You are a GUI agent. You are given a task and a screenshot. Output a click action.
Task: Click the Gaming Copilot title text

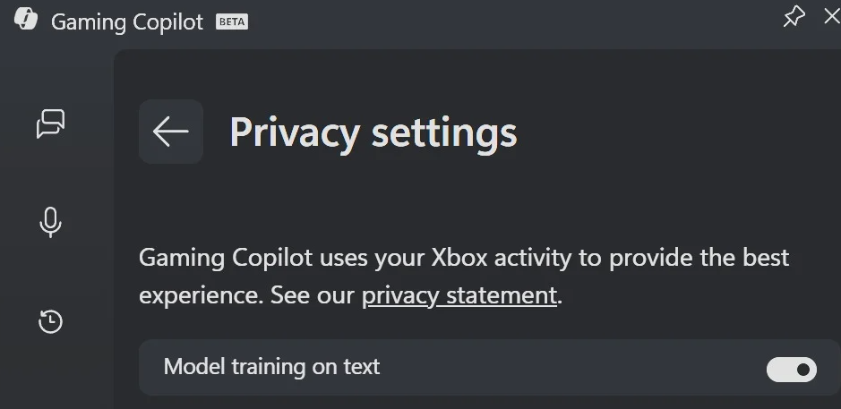pyautogui.click(x=127, y=22)
